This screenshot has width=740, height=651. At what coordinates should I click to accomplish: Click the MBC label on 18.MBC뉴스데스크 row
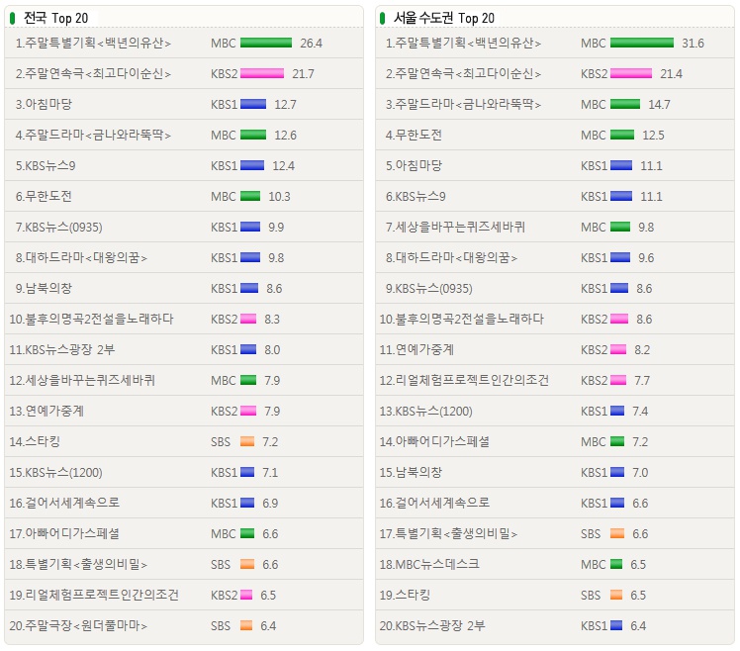594,565
